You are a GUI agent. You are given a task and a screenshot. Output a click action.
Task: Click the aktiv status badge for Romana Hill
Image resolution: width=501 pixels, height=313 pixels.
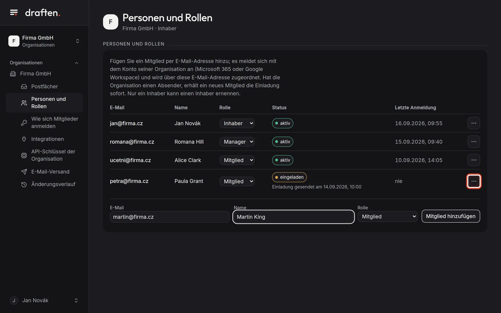pyautogui.click(x=283, y=142)
